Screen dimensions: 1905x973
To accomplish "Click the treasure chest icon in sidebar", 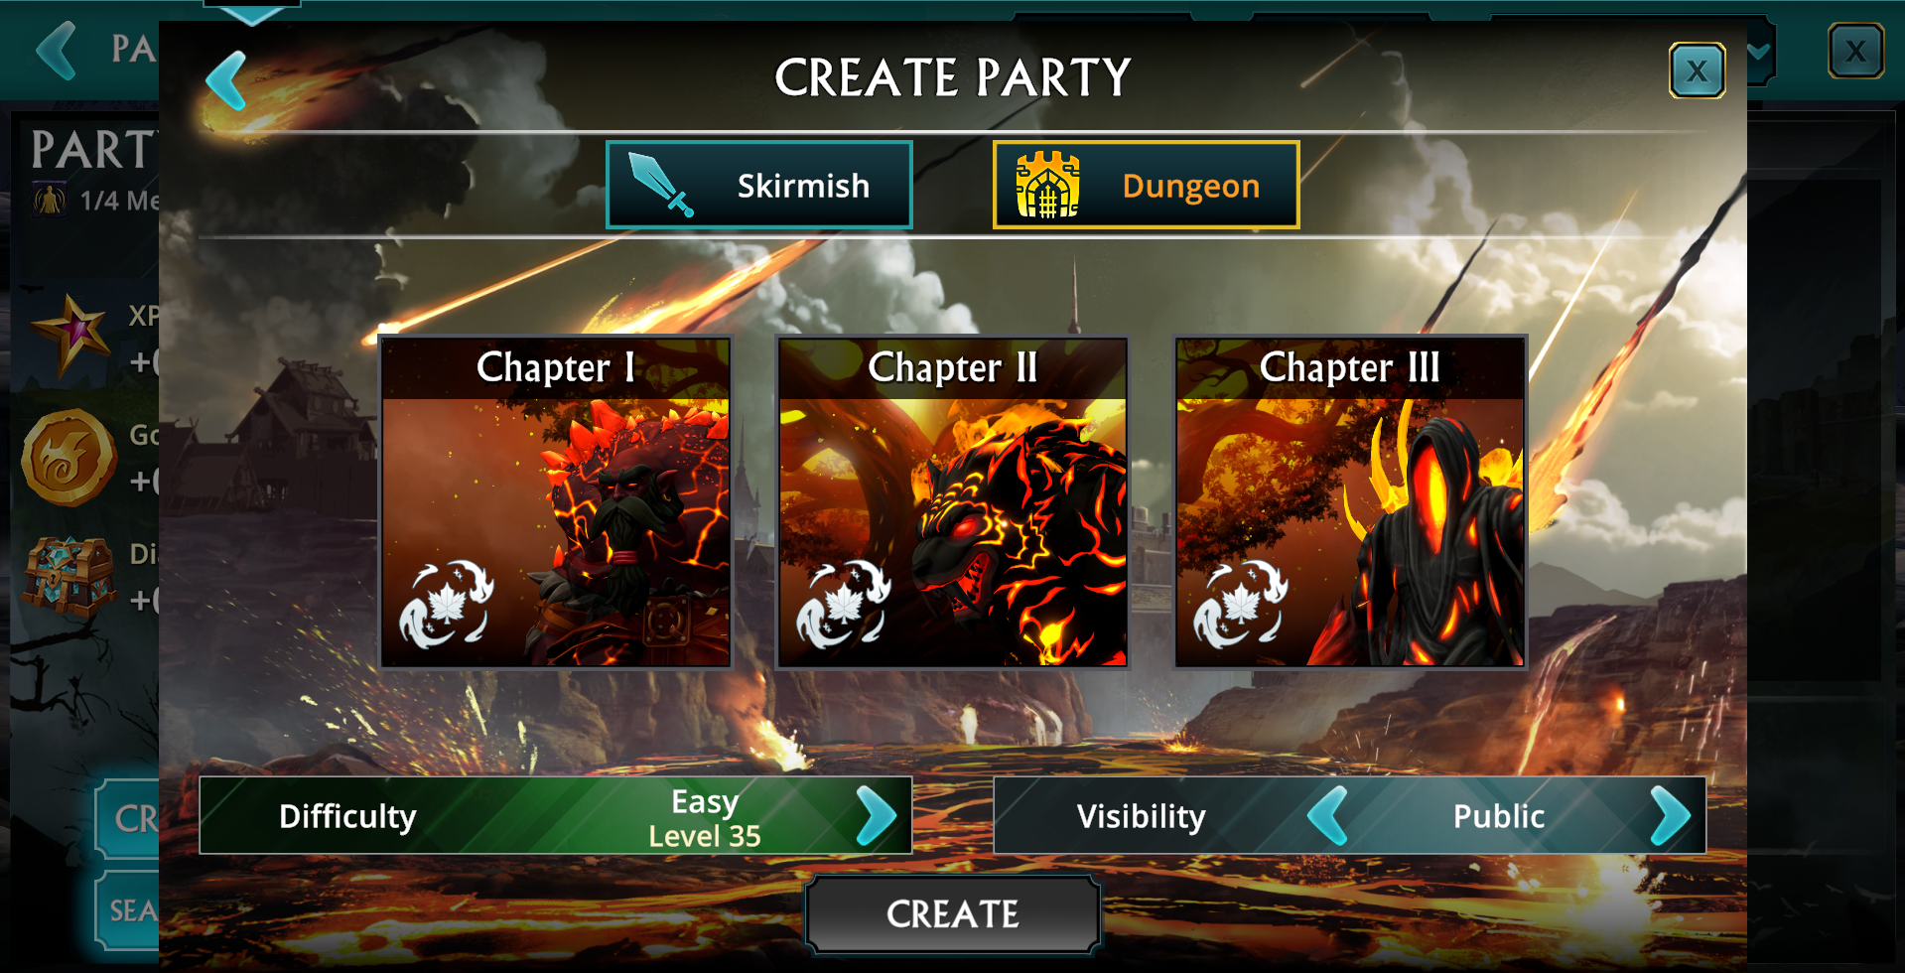I will (x=69, y=577).
